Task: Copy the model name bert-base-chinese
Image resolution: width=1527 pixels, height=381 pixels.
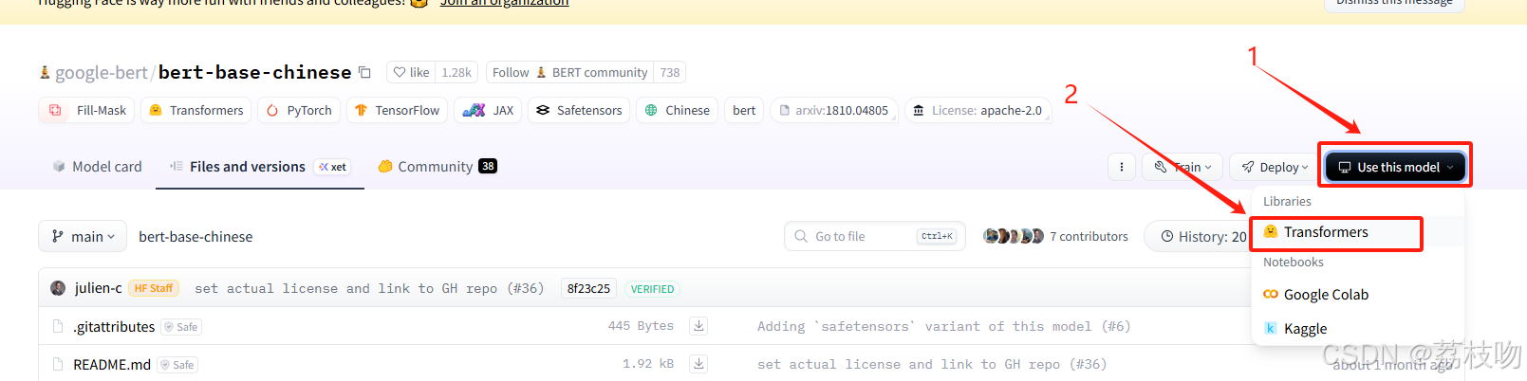Action: click(x=364, y=72)
